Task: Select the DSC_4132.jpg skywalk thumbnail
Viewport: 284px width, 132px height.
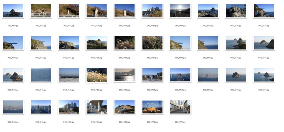Action: coord(13,43)
